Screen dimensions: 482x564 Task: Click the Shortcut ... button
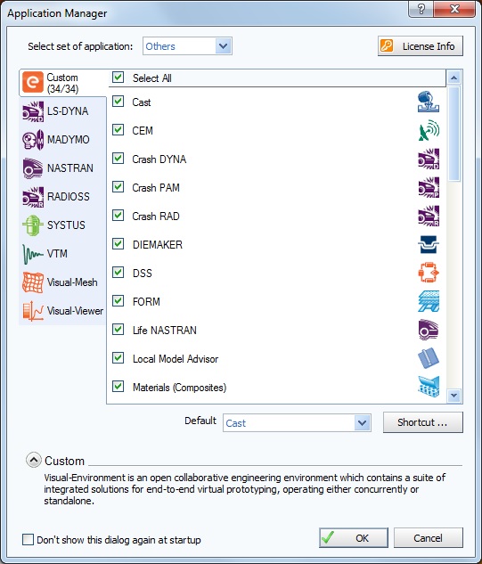422,422
